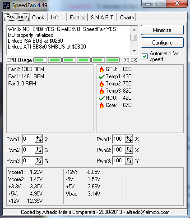This screenshot has height=218, width=190.
Task: Close the SpeedFan window
Action: point(177,4)
